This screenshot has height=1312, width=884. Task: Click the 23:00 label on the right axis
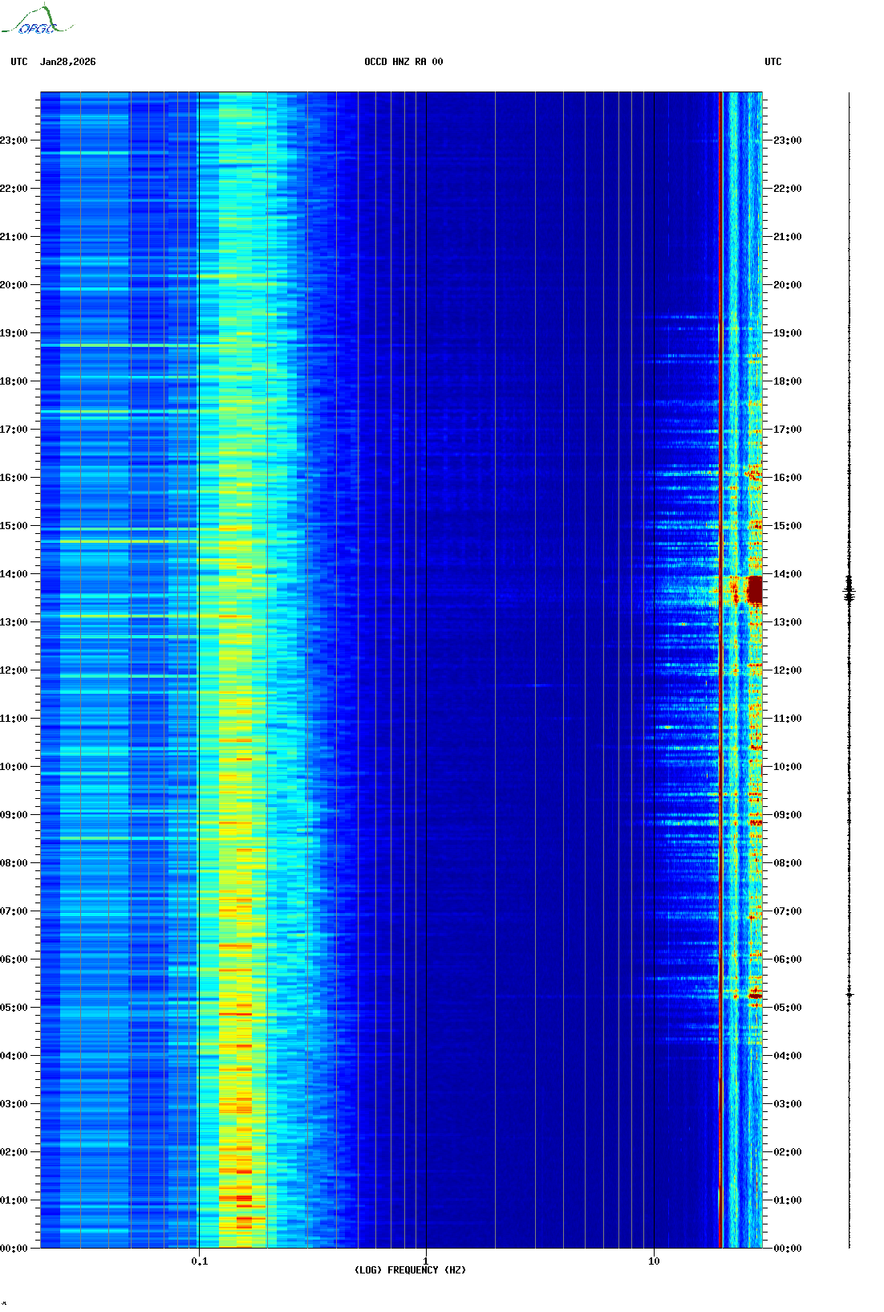point(788,141)
